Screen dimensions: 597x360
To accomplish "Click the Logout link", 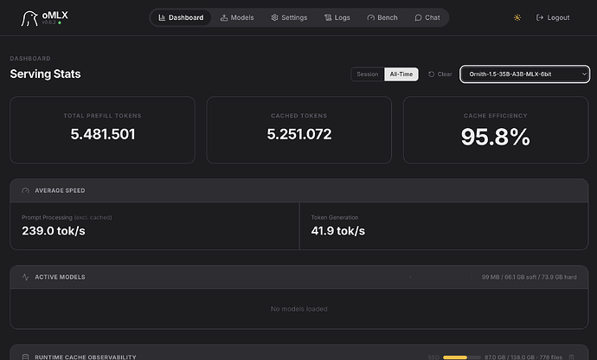I will pyautogui.click(x=553, y=17).
